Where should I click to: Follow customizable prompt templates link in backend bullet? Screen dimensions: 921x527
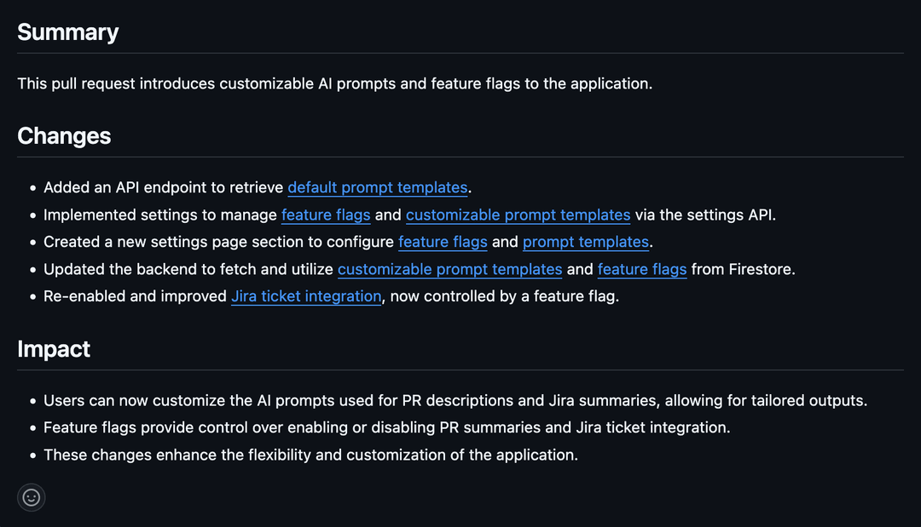(x=449, y=269)
